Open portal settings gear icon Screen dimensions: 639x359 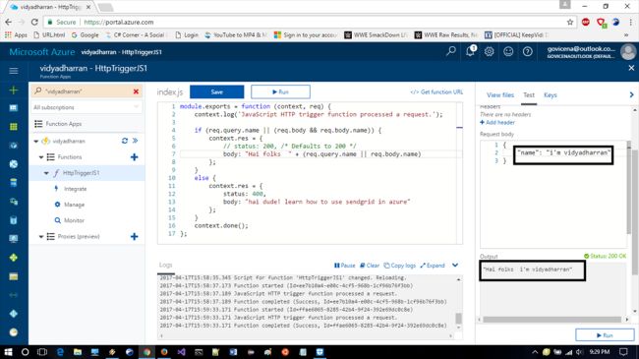click(489, 51)
